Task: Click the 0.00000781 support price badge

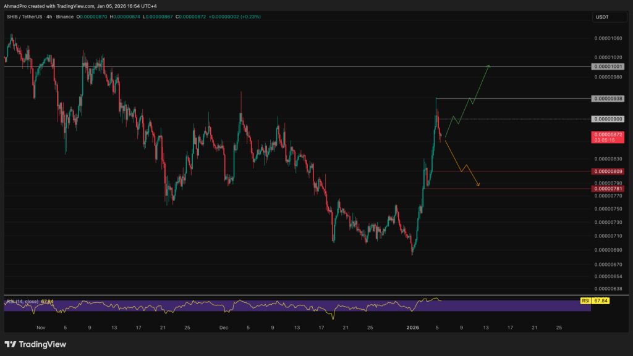Action: click(608, 188)
